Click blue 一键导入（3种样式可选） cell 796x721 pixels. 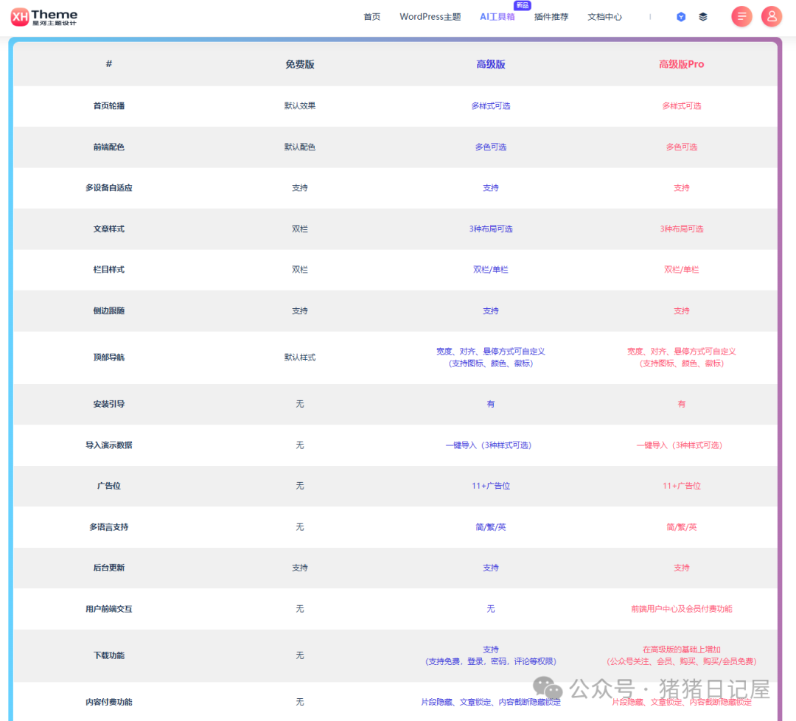pyautogui.click(x=489, y=445)
